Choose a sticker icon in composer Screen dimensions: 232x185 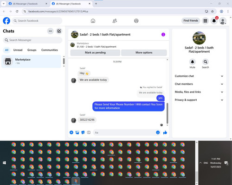click(83, 132)
